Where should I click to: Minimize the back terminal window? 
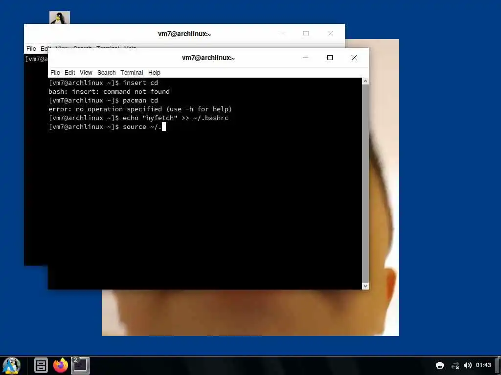pos(281,34)
